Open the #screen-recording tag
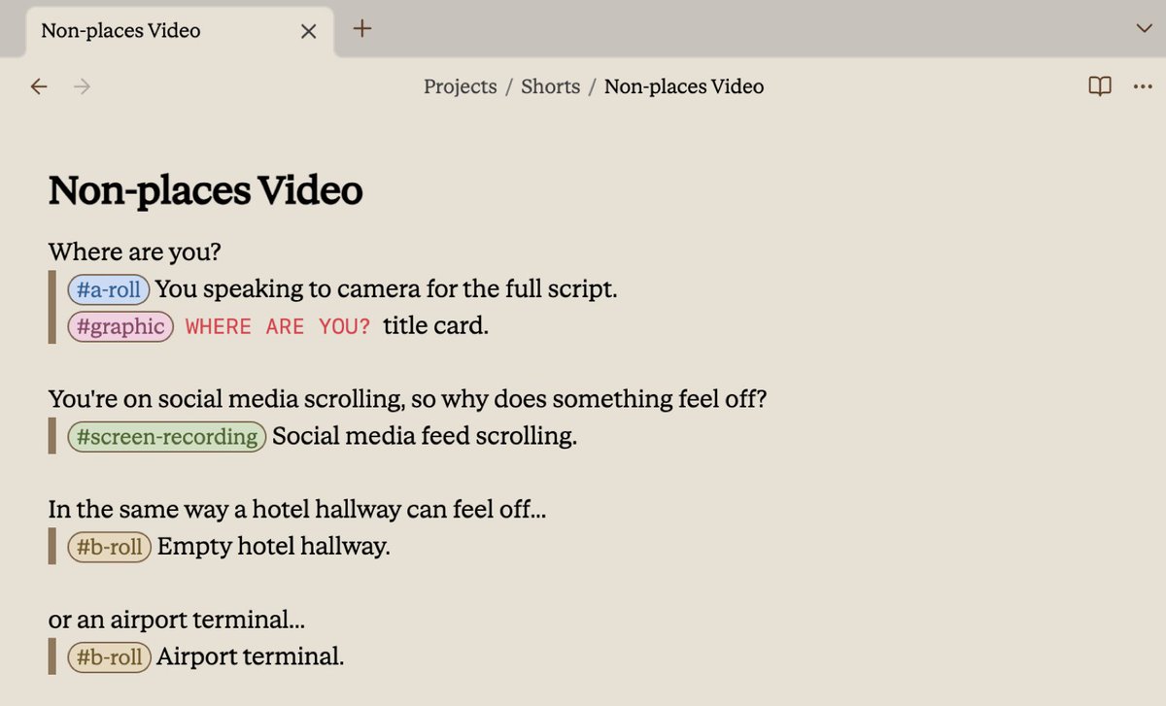The width and height of the screenshot is (1166, 706). [167, 437]
